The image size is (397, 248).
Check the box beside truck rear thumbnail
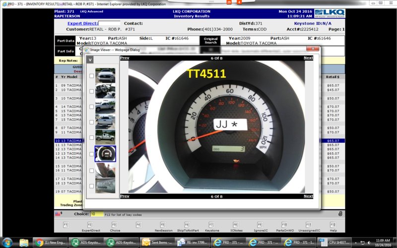point(92,122)
